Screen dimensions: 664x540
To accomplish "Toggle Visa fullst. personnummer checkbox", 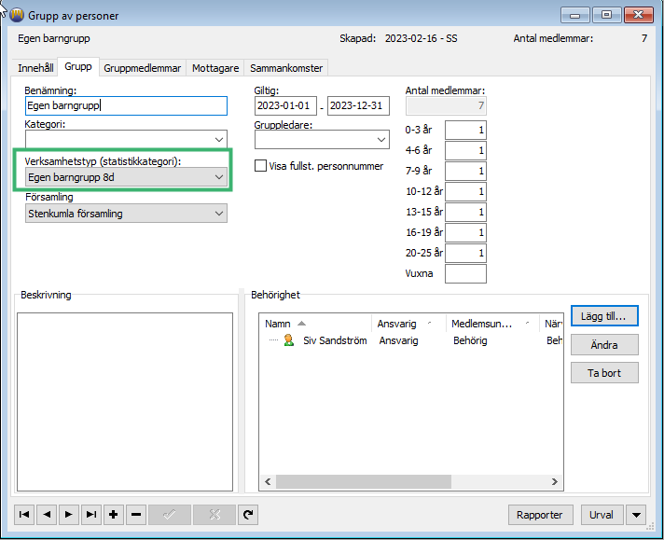I will click(x=261, y=166).
